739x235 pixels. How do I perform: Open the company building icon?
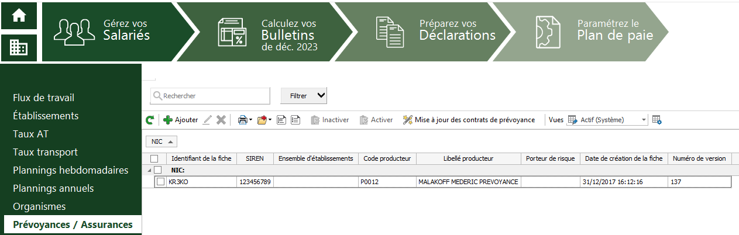(x=19, y=47)
